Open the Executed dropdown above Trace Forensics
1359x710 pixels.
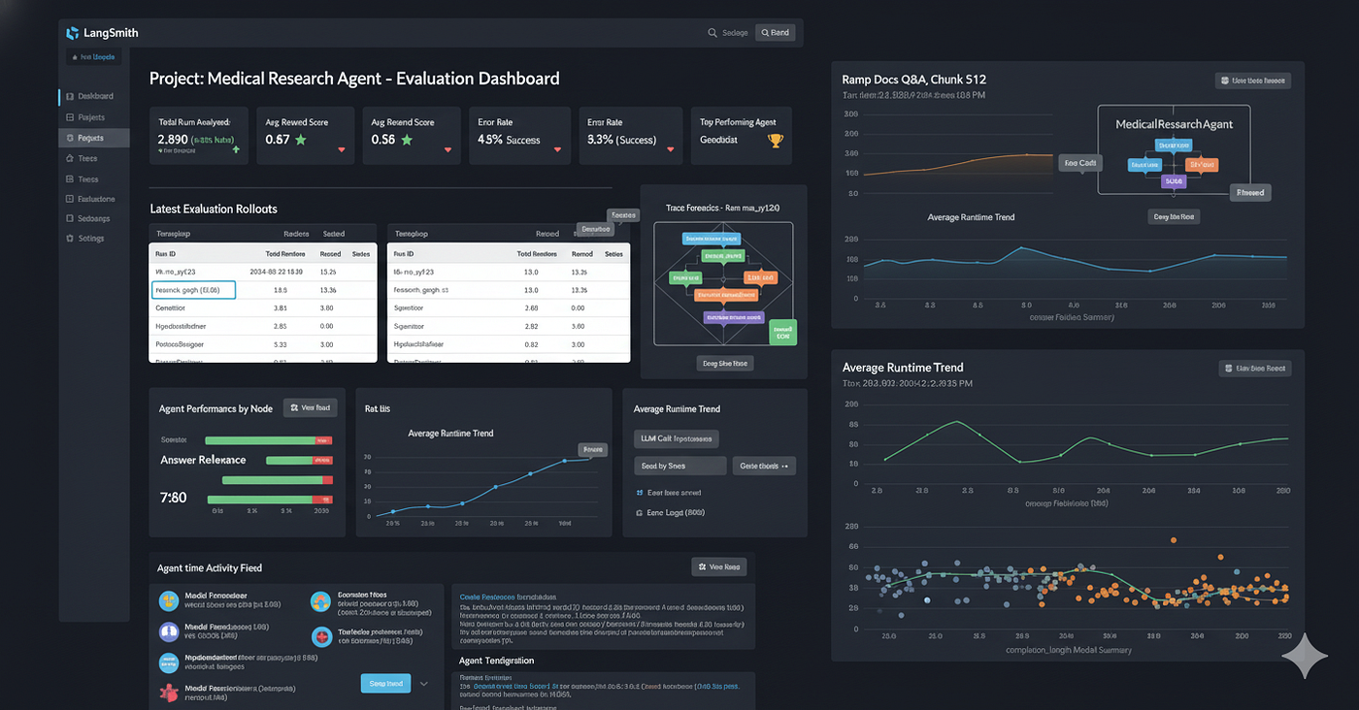click(x=622, y=214)
